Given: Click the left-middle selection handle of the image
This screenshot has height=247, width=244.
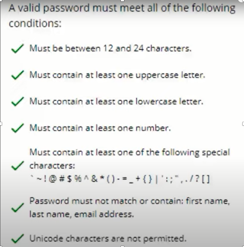Looking at the screenshot, I should tap(0, 123).
